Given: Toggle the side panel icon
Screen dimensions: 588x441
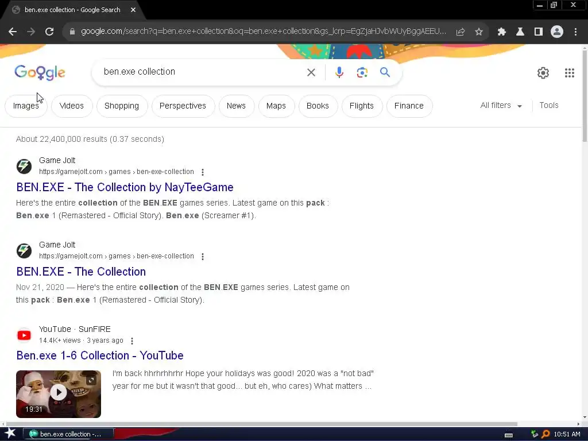Looking at the screenshot, I should [539, 32].
